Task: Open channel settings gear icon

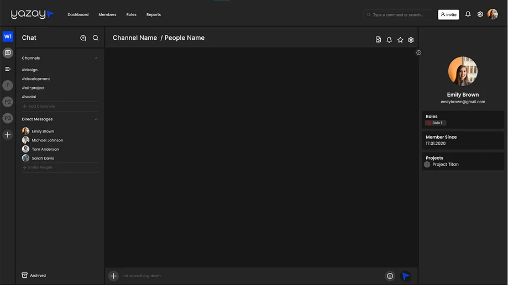Action: [411, 40]
